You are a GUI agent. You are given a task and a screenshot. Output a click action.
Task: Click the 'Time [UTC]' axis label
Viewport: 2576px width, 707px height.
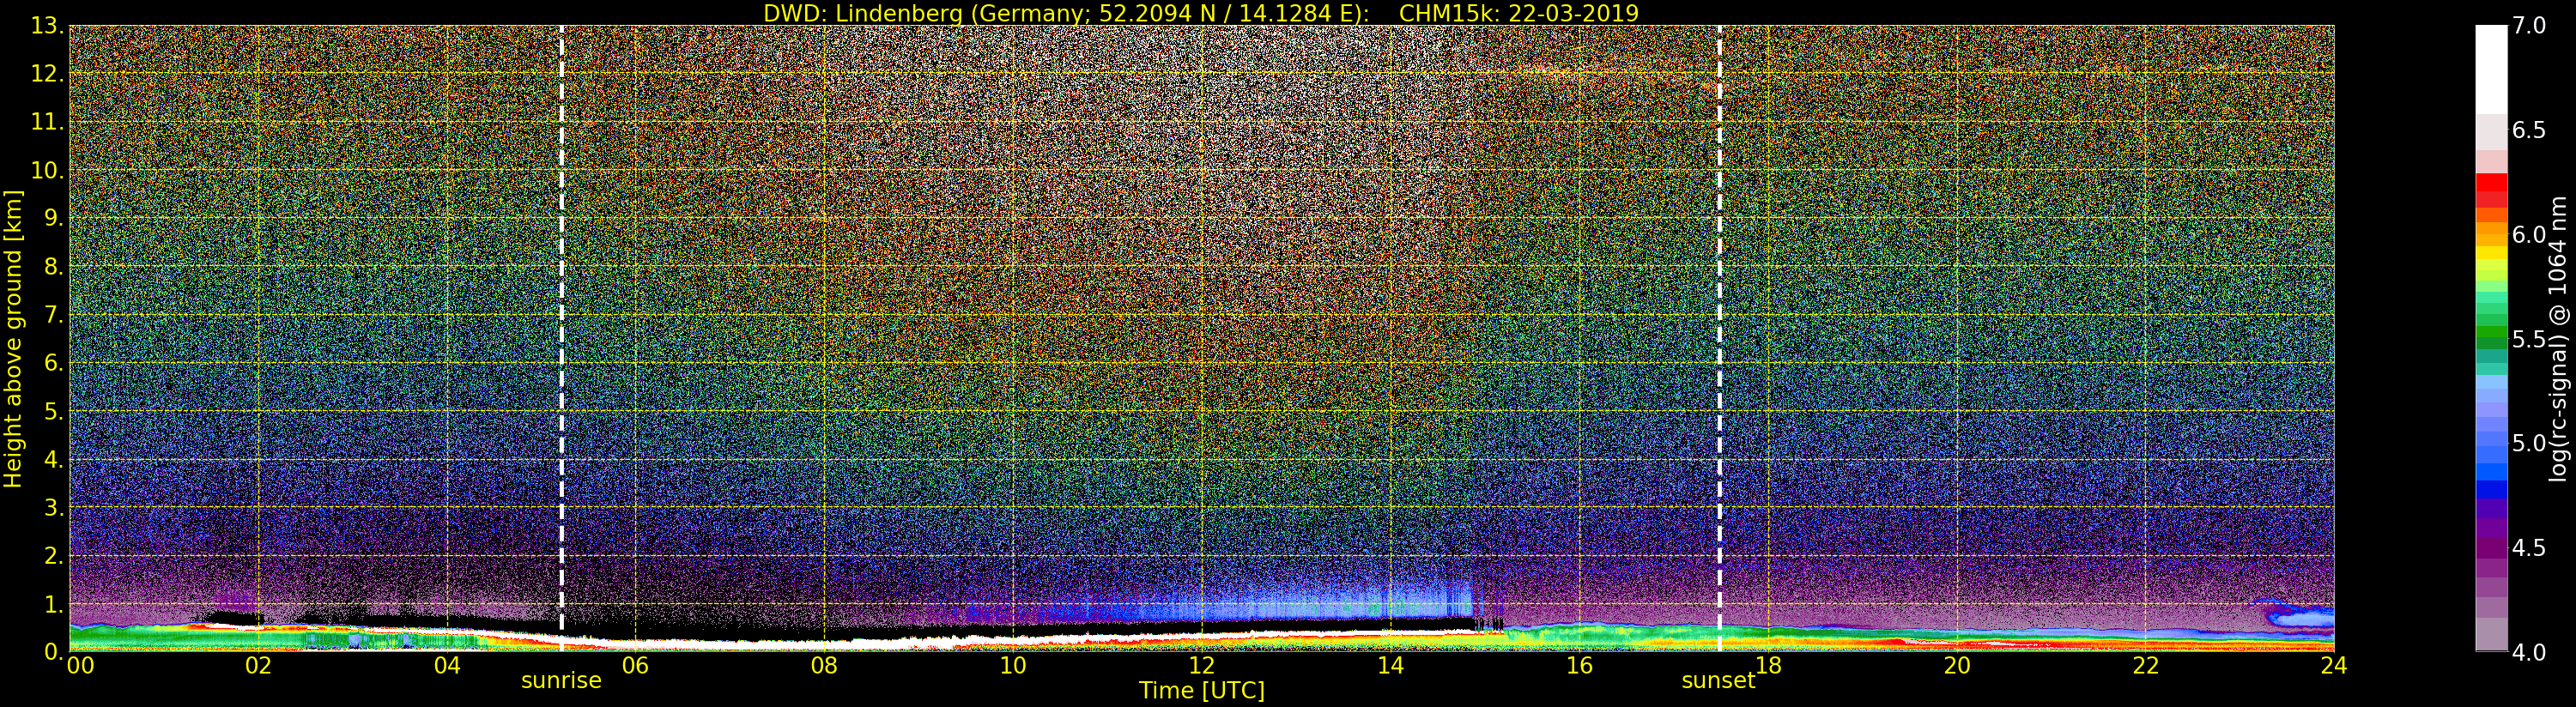(1202, 691)
